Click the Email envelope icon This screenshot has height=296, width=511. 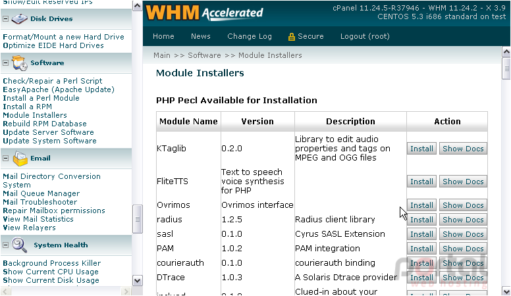click(x=20, y=159)
